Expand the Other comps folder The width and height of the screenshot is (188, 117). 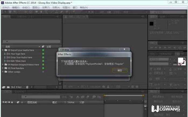click(3, 72)
